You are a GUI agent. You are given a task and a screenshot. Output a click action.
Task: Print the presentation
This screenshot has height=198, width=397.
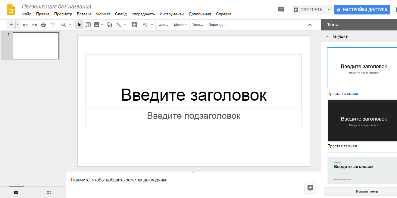coord(43,25)
